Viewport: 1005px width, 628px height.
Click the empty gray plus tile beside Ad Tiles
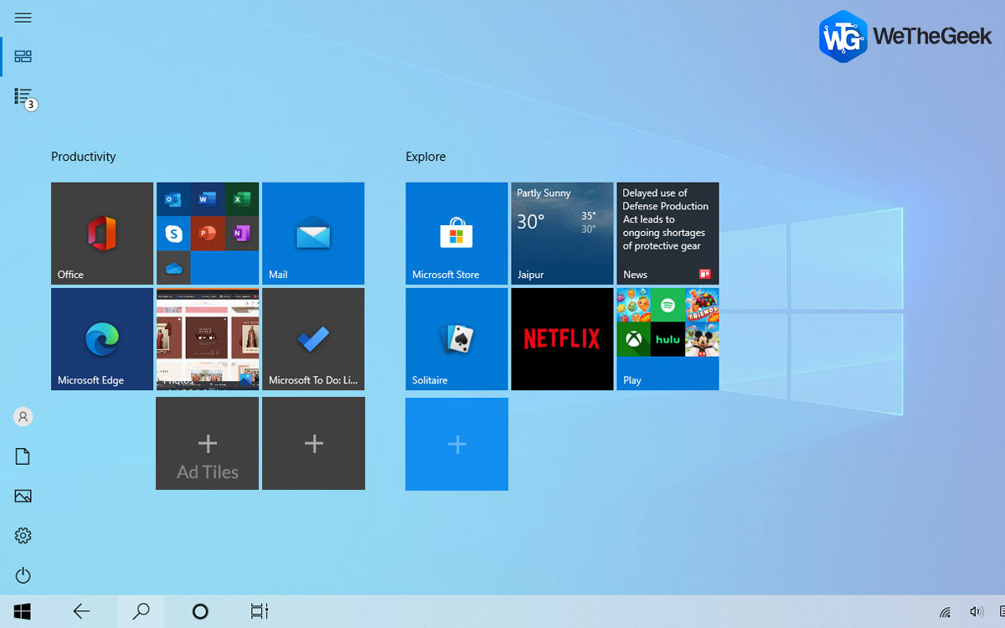click(313, 444)
